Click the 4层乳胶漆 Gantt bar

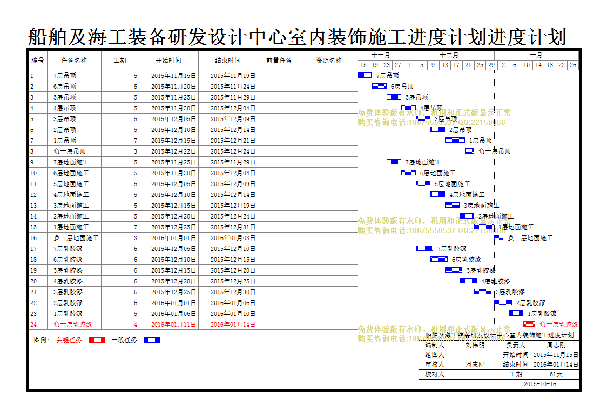[468, 281]
